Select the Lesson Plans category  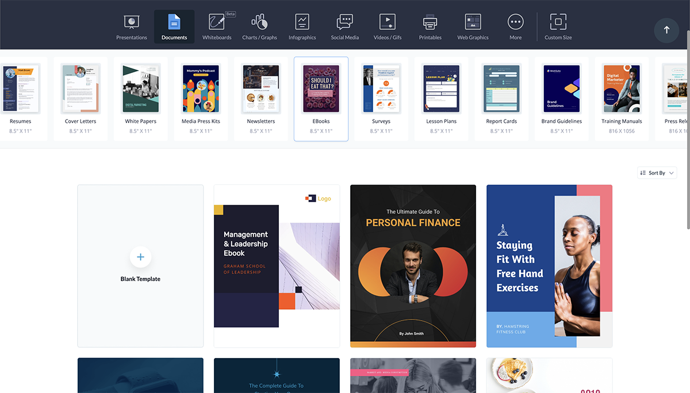coord(441,98)
